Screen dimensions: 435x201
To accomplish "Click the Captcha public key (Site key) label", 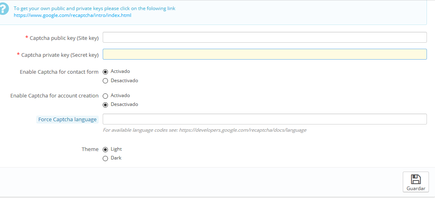I will pyautogui.click(x=64, y=38).
